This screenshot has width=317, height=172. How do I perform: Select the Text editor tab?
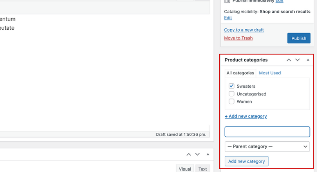(202, 169)
